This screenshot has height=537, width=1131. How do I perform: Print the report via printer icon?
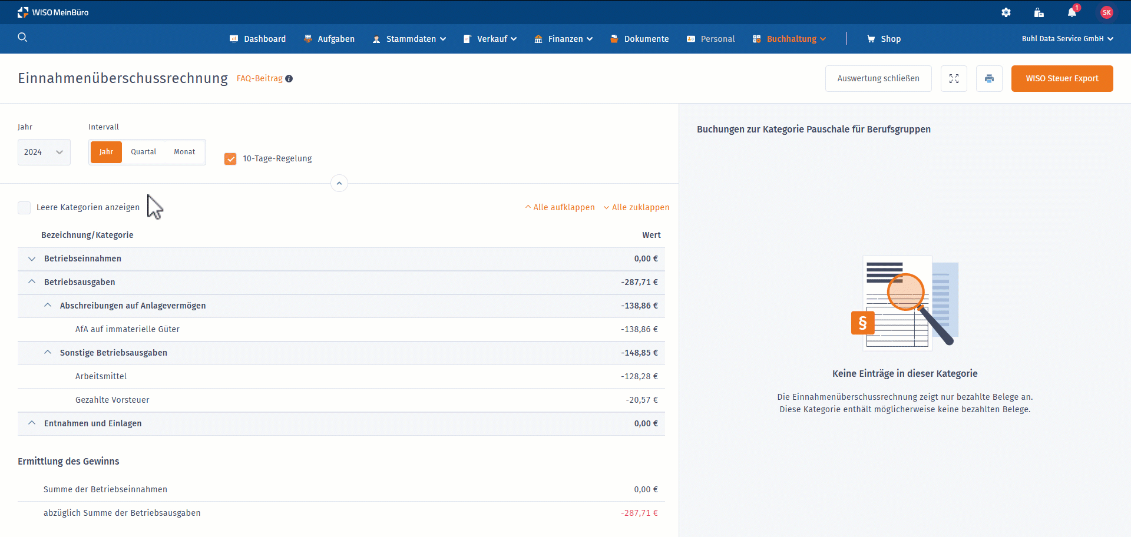989,79
